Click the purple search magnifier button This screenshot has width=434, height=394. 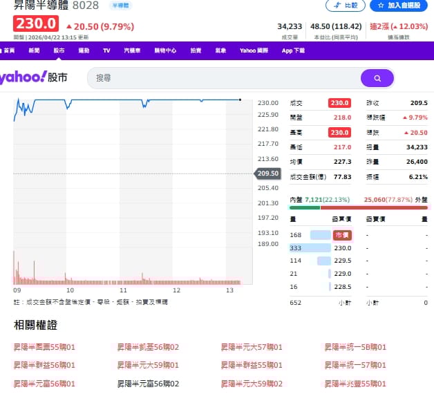point(377,78)
